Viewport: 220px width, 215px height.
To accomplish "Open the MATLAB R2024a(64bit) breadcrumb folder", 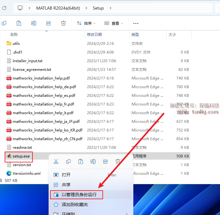I will (58, 8).
